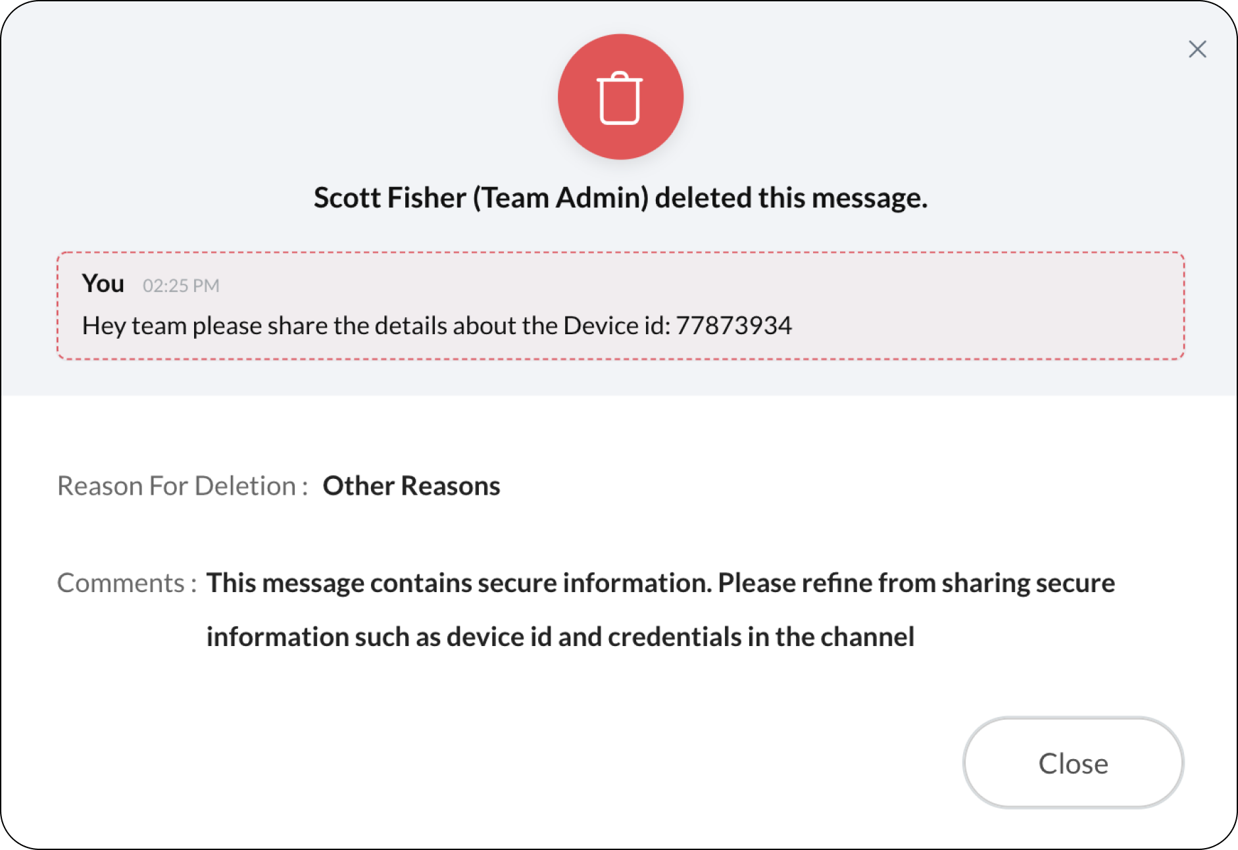Click the words 'Device id:' in message
Viewport: 1238px width, 850px height.
point(617,326)
